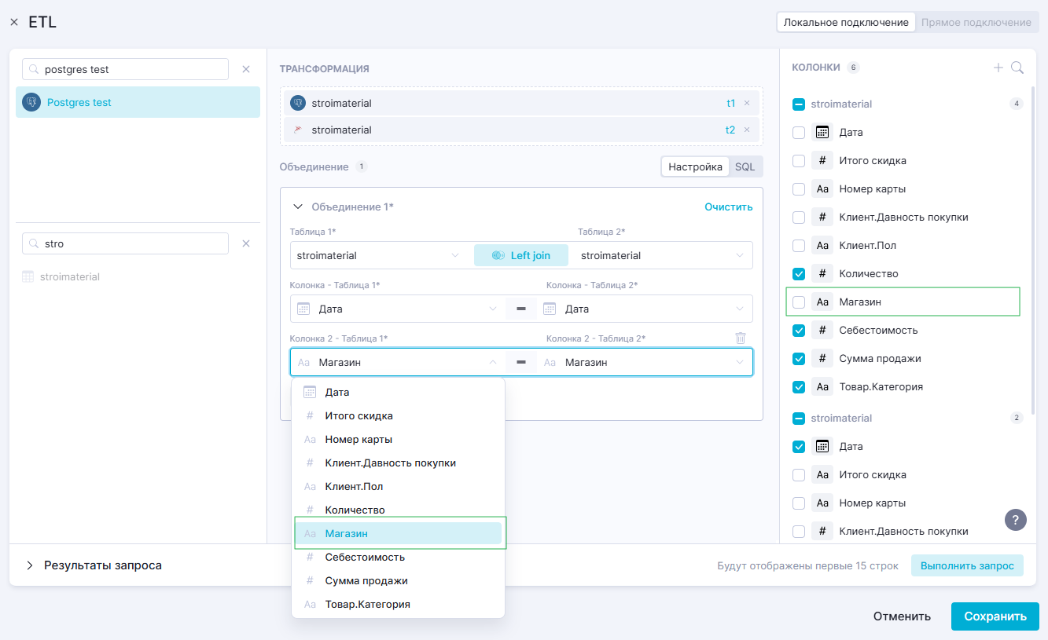This screenshot has height=640, width=1048.
Task: Open column search magnifier icon
Action: coord(1017,68)
